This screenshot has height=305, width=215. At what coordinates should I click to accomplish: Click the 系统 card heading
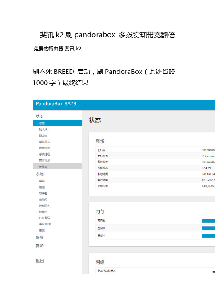tap(100, 141)
